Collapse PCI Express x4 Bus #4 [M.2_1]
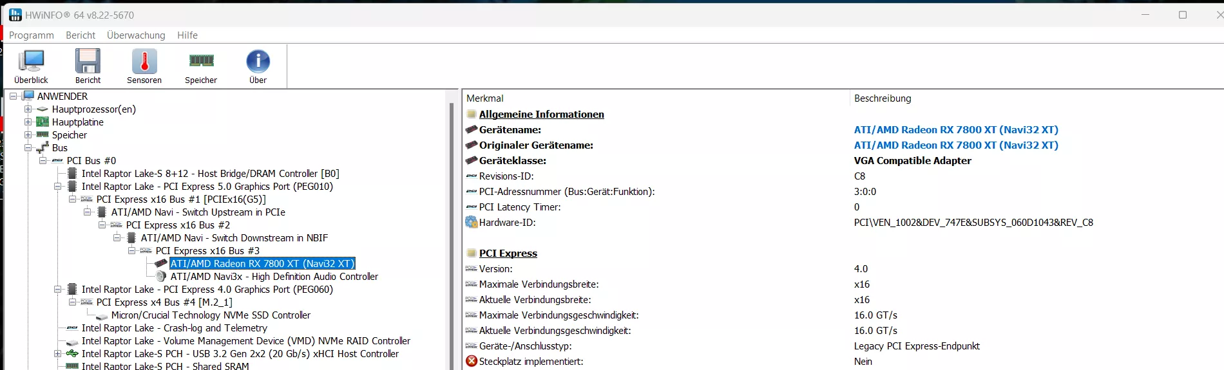 coord(72,302)
